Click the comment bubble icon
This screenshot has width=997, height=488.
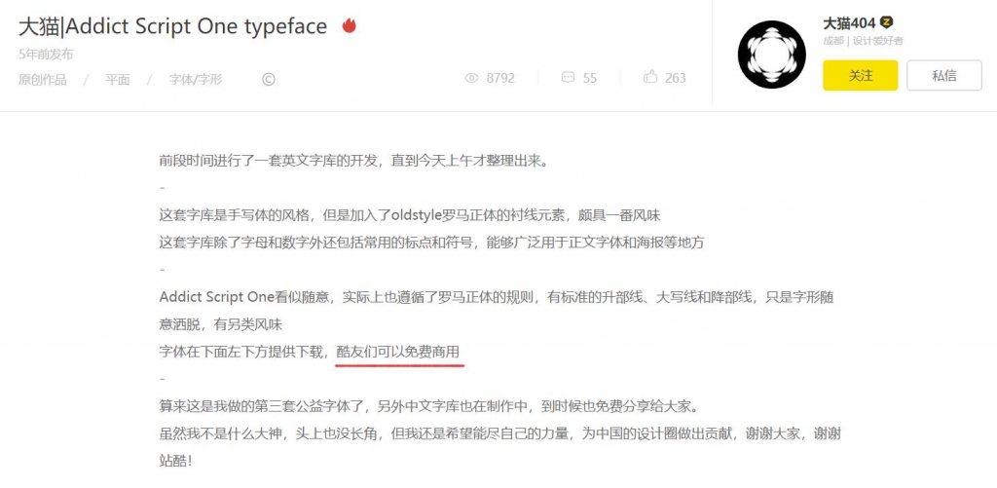tap(568, 78)
